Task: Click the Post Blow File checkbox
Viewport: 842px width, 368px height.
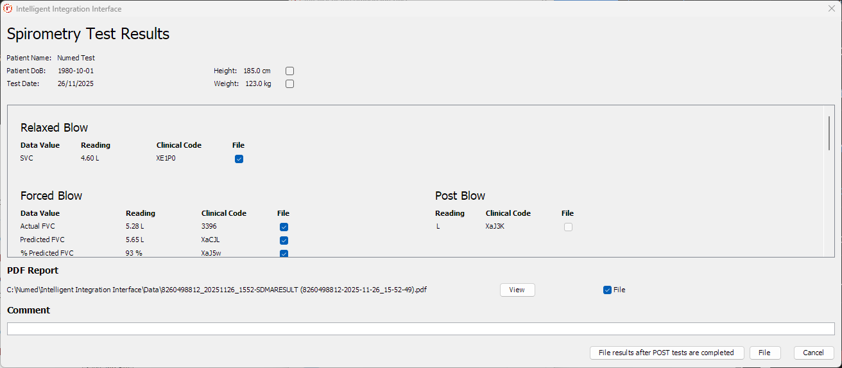Action: click(x=568, y=227)
